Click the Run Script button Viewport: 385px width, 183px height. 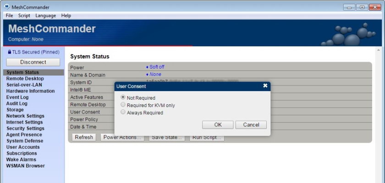point(207,138)
